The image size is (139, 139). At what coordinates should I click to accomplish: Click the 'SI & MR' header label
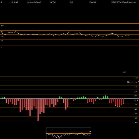point(15,2)
